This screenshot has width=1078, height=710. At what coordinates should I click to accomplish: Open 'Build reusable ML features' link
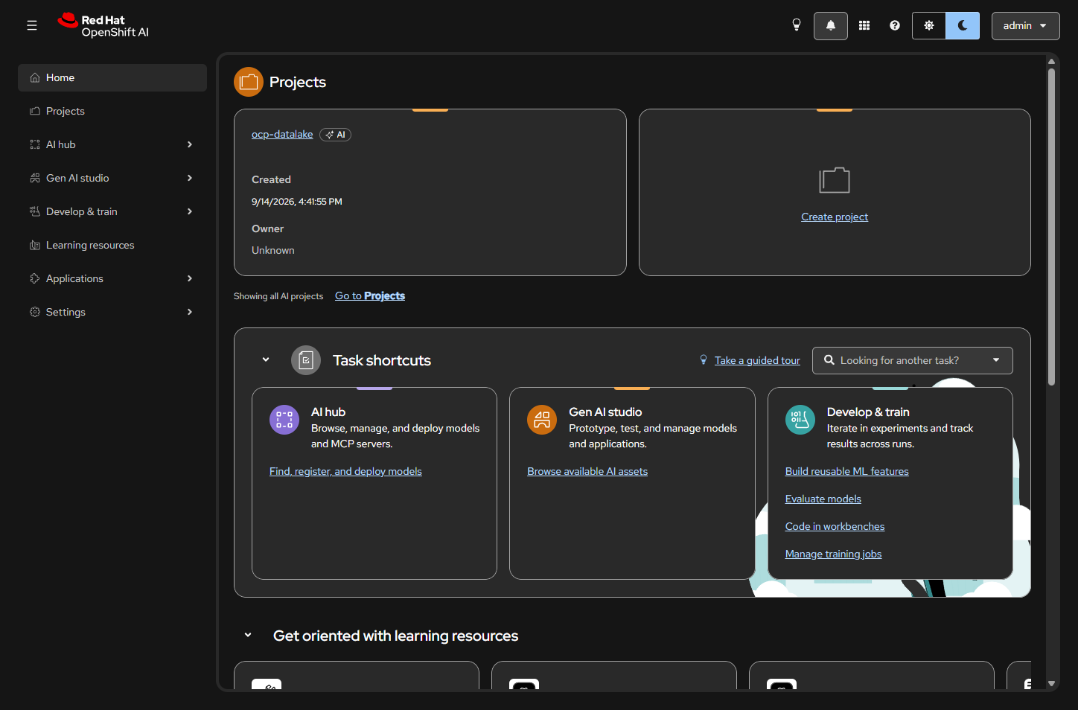[x=847, y=471]
